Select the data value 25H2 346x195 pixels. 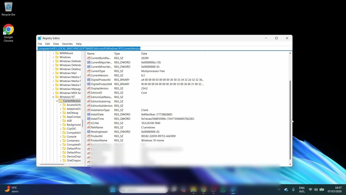coord(144,88)
